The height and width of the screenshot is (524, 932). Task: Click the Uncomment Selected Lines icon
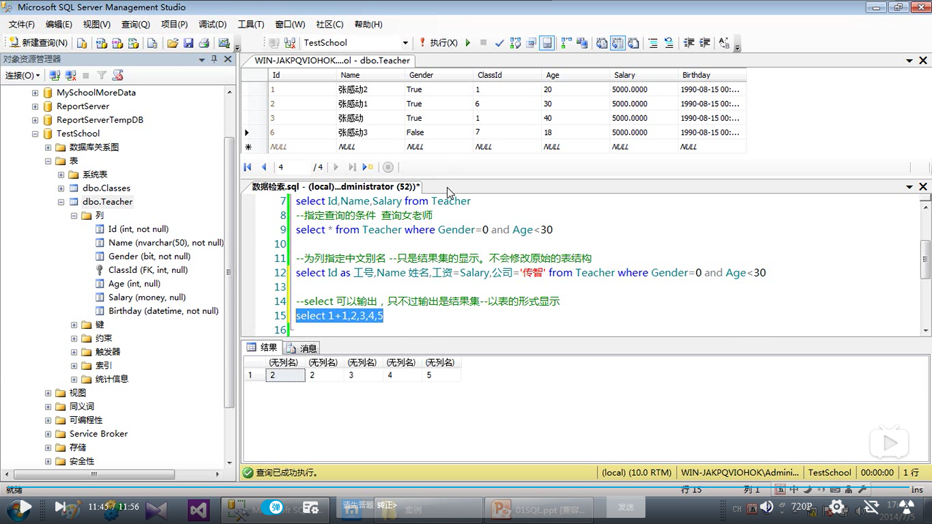pyautogui.click(x=669, y=42)
